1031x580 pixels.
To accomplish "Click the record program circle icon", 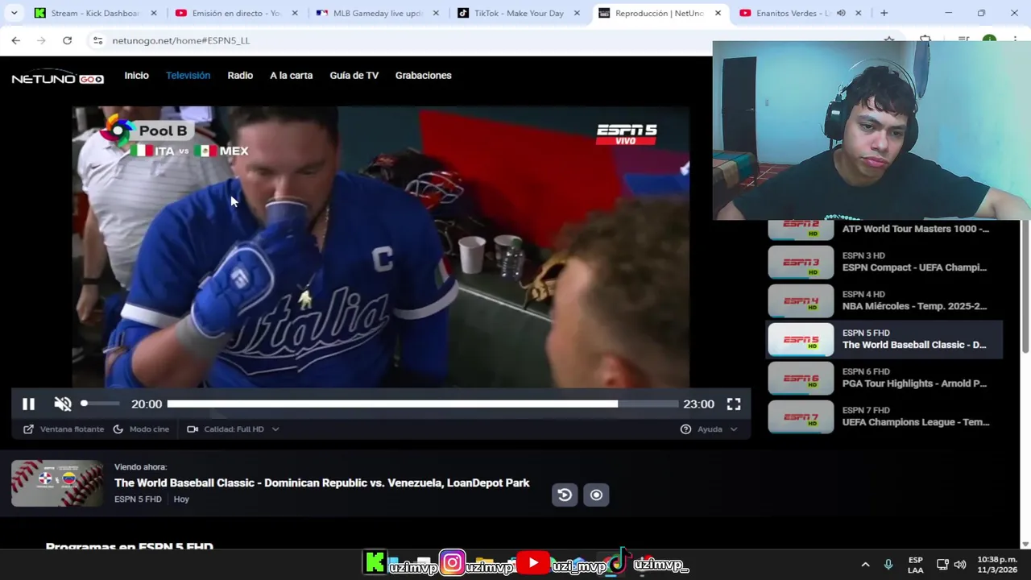I will pos(596,495).
